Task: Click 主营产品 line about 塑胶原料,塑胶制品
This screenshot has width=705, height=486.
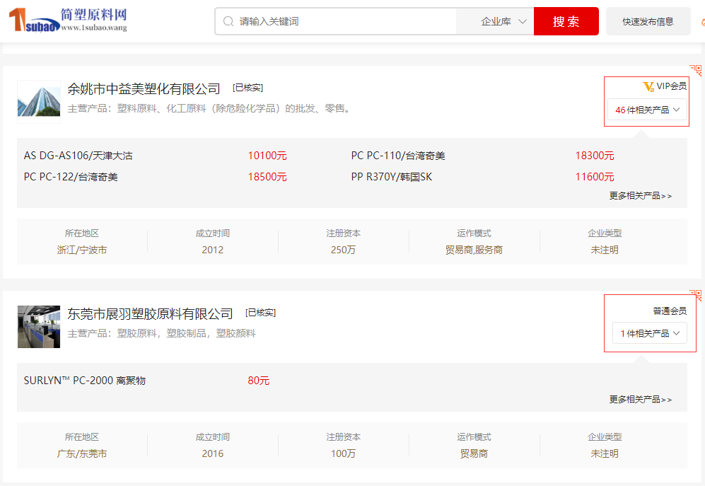Action: pyautogui.click(x=161, y=333)
